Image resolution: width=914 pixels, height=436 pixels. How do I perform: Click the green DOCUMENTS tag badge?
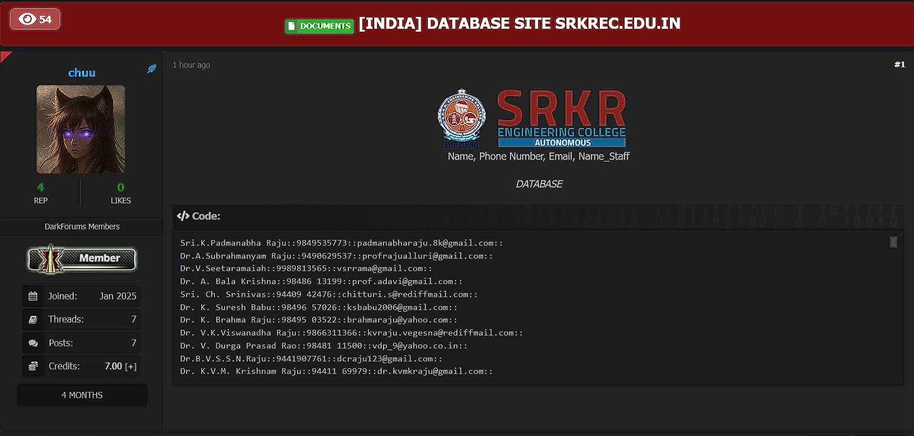(x=319, y=26)
